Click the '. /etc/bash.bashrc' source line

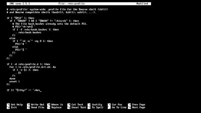pos(28,32)
